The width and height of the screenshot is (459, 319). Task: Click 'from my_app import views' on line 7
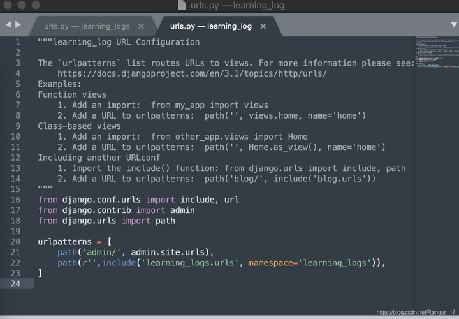(209, 105)
